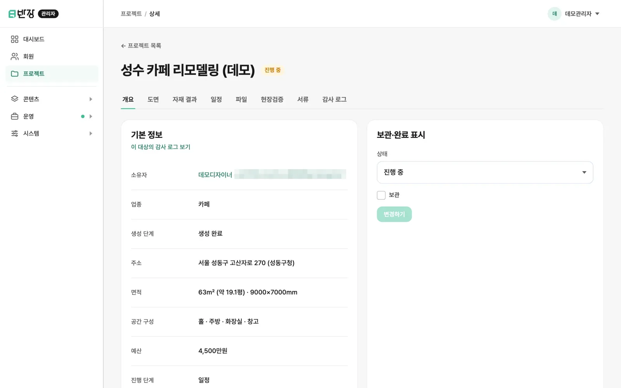Click the 반장 logo icon

12,14
